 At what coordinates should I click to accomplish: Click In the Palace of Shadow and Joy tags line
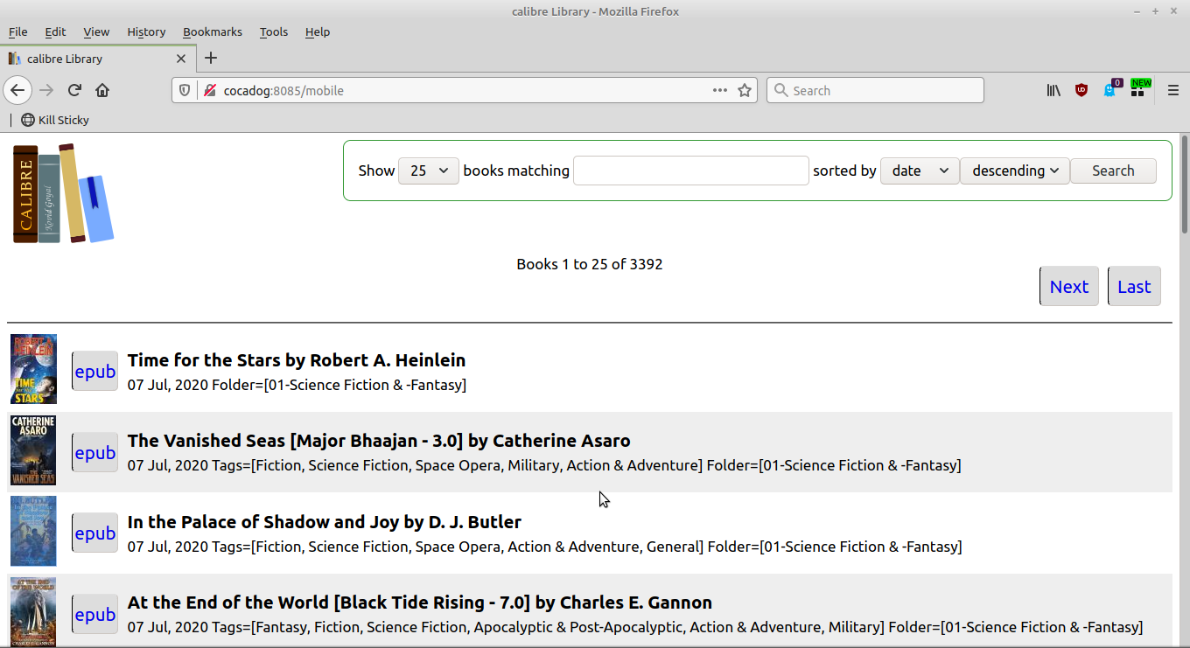click(545, 547)
